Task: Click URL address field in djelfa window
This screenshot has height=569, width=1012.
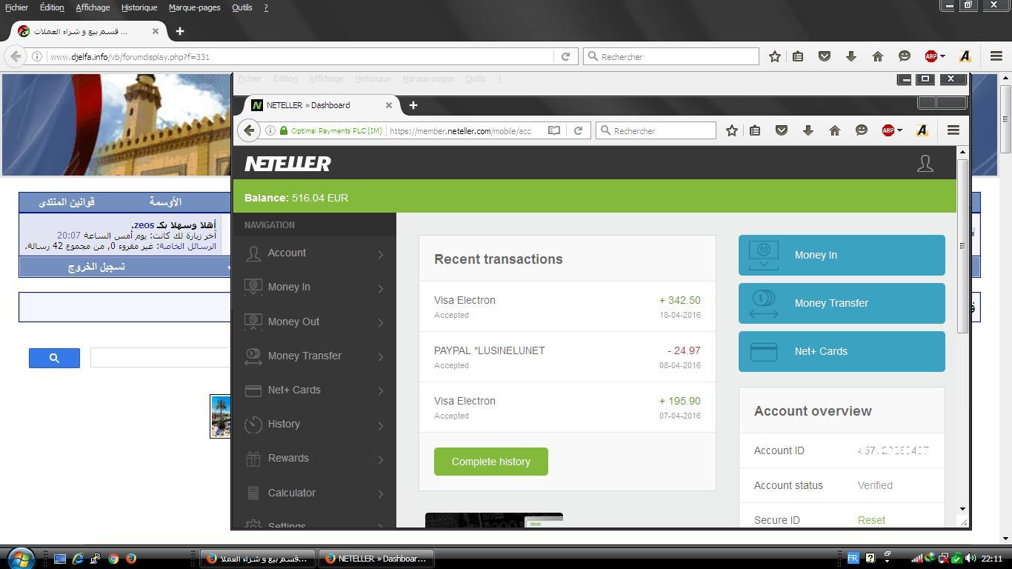Action: [300, 56]
